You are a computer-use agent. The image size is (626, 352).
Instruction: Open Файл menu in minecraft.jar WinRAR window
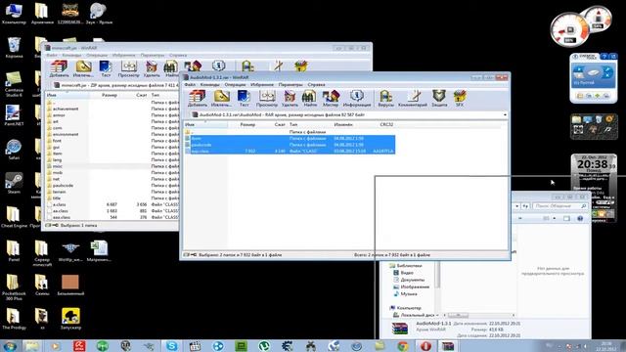pos(52,56)
